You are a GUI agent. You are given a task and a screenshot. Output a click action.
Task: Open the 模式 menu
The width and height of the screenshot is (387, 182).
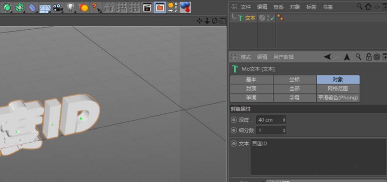click(x=246, y=57)
